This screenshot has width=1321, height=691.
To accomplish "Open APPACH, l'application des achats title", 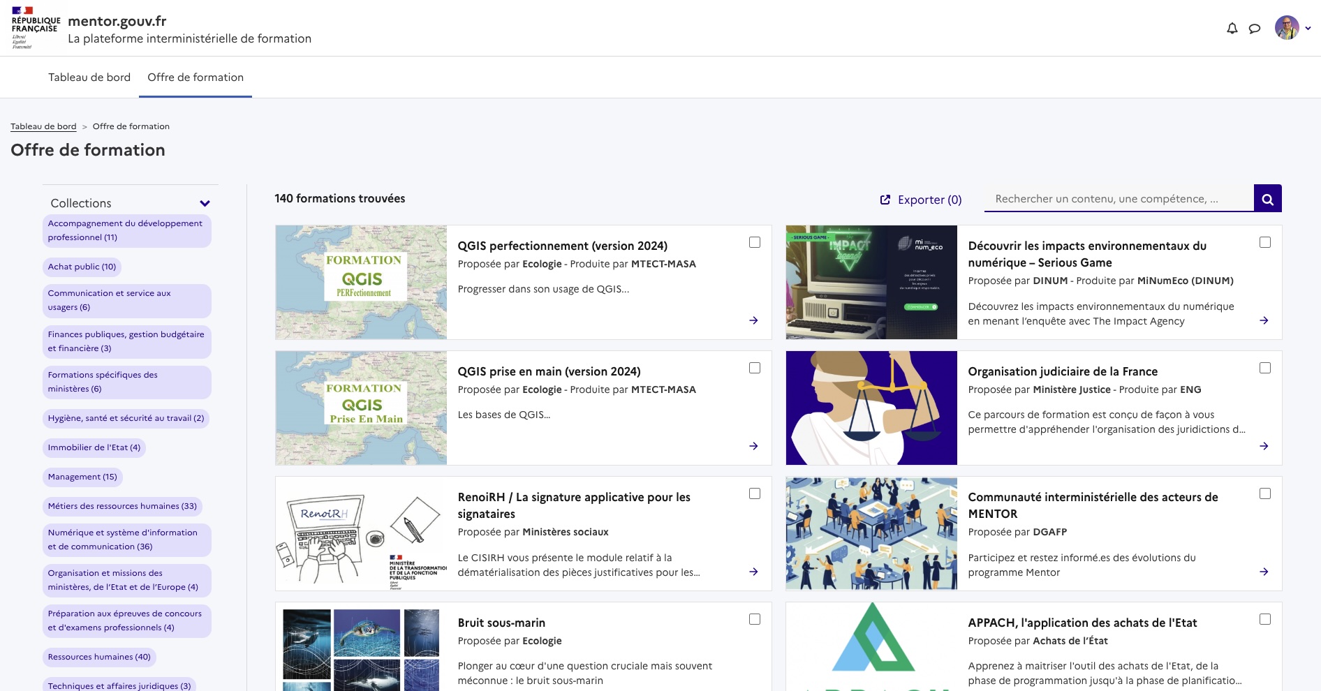I will point(1082,623).
